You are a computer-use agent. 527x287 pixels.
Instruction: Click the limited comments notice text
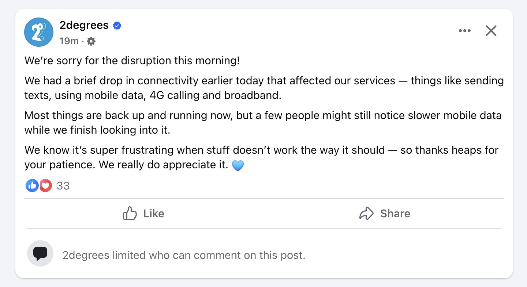coord(184,255)
